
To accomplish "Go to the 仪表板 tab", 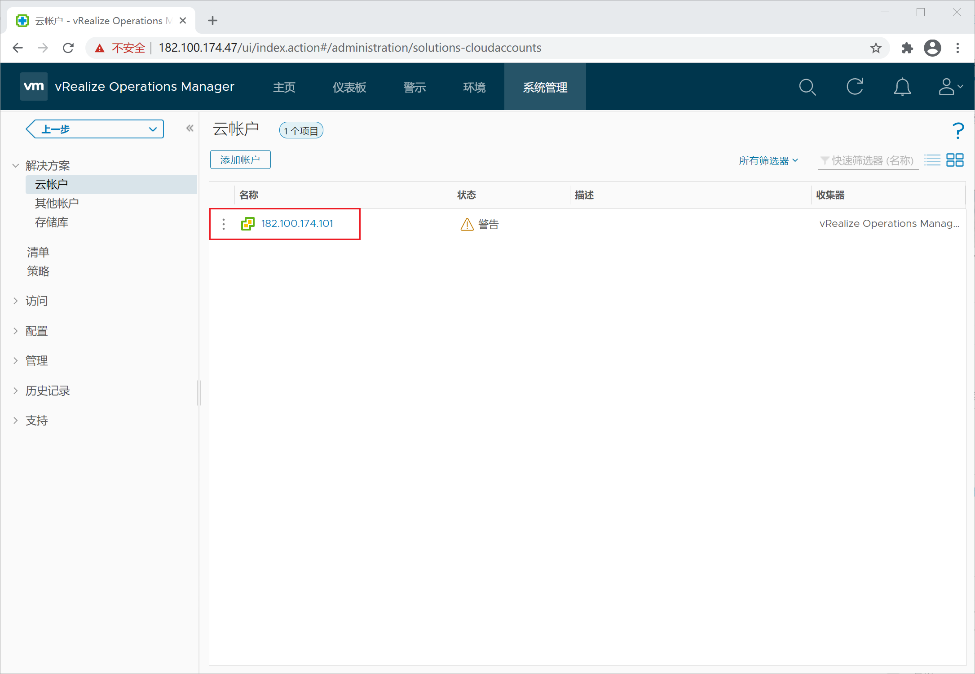I will click(349, 87).
